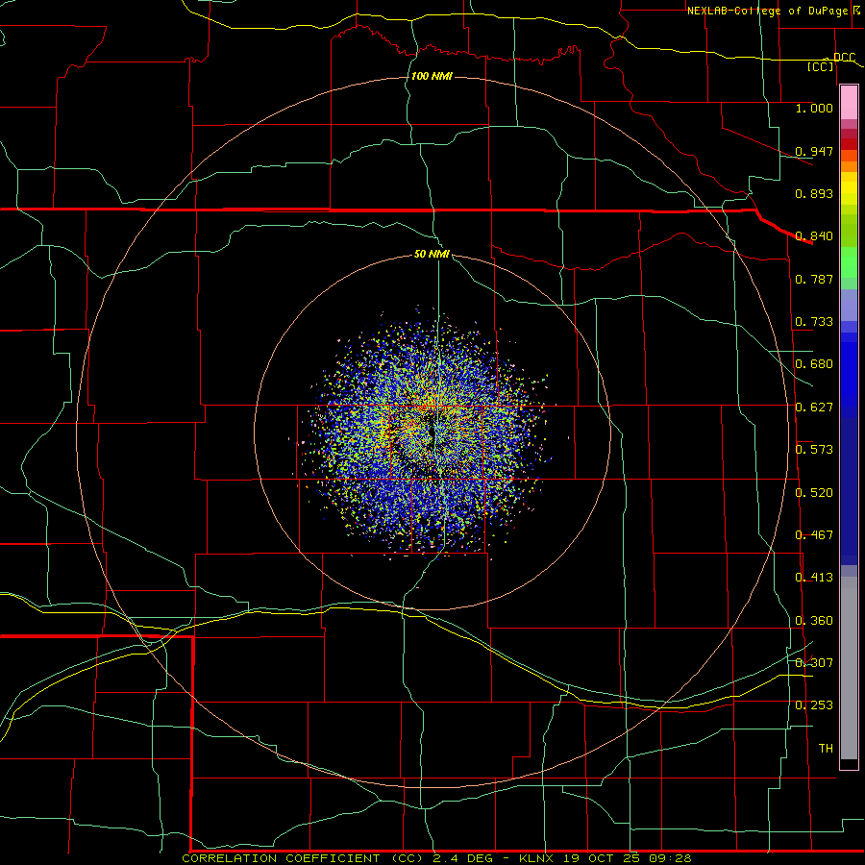865x865 pixels.
Task: Click the 0.520 legend value
Action: tap(814, 493)
